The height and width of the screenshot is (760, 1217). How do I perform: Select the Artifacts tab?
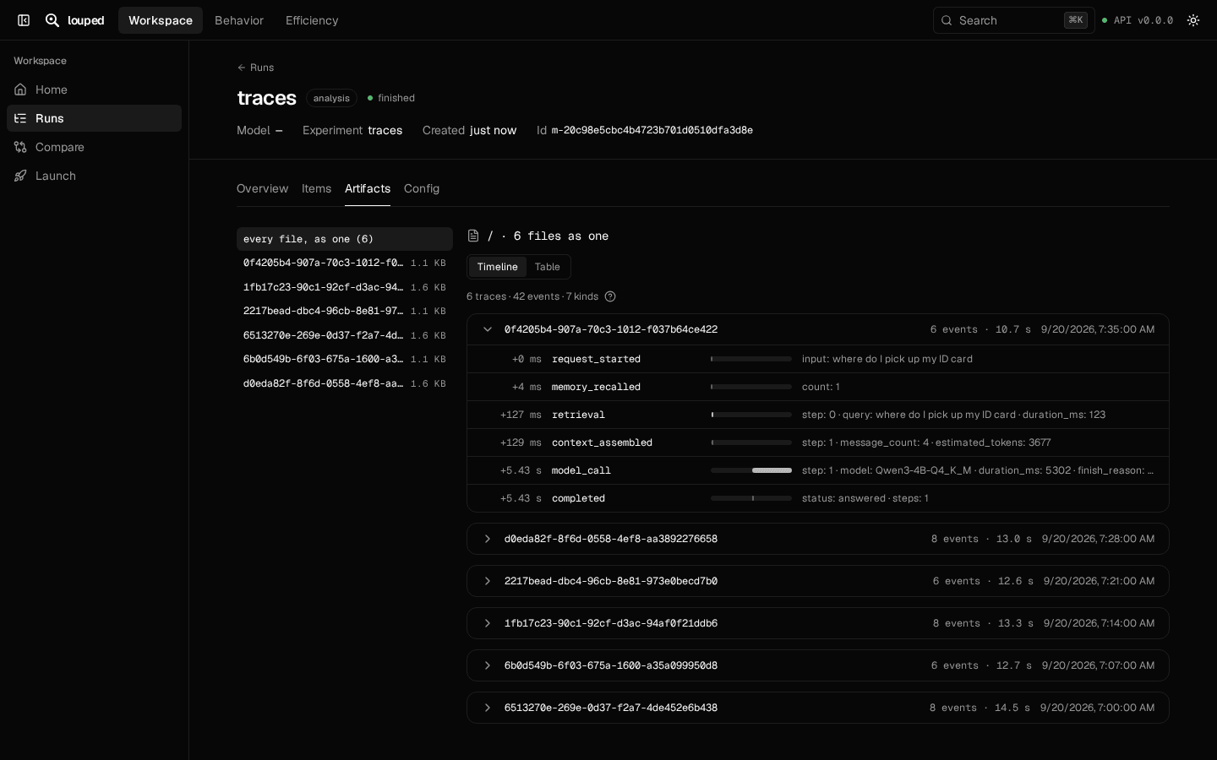[x=368, y=188]
